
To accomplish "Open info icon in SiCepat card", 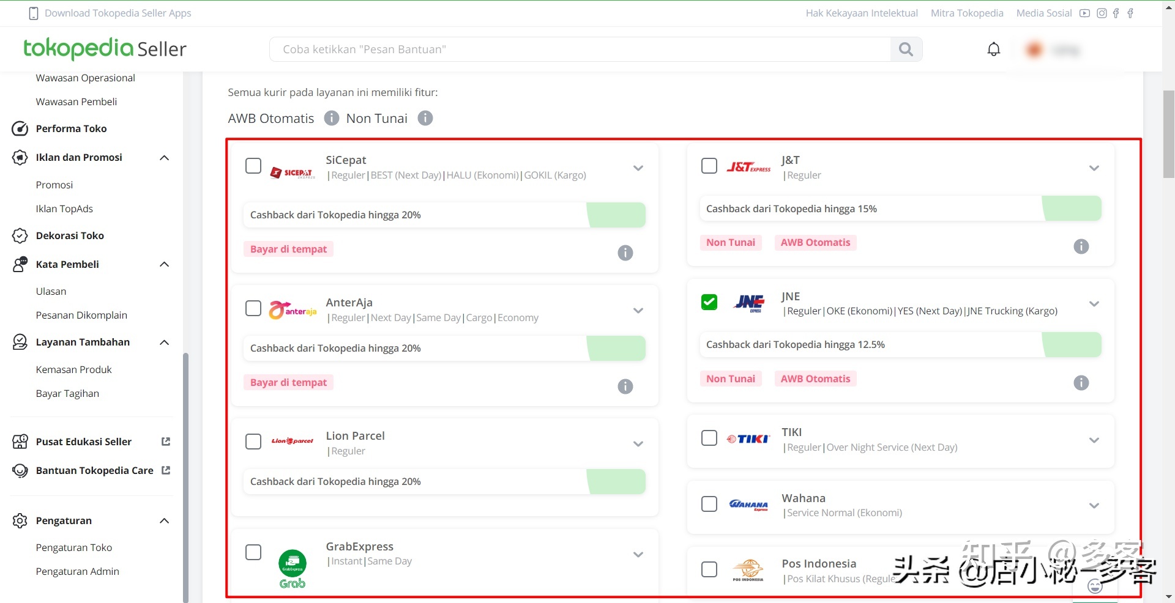I will [625, 253].
